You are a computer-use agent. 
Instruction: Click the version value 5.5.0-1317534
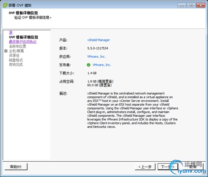click(98, 48)
